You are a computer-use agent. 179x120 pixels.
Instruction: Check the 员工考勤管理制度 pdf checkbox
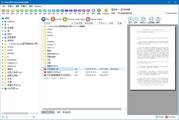tap(42, 75)
